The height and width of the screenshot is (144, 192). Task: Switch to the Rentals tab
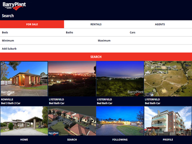(x=96, y=24)
